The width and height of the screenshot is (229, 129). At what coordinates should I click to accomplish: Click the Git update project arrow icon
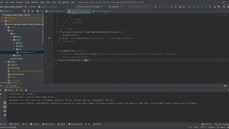click(194, 7)
